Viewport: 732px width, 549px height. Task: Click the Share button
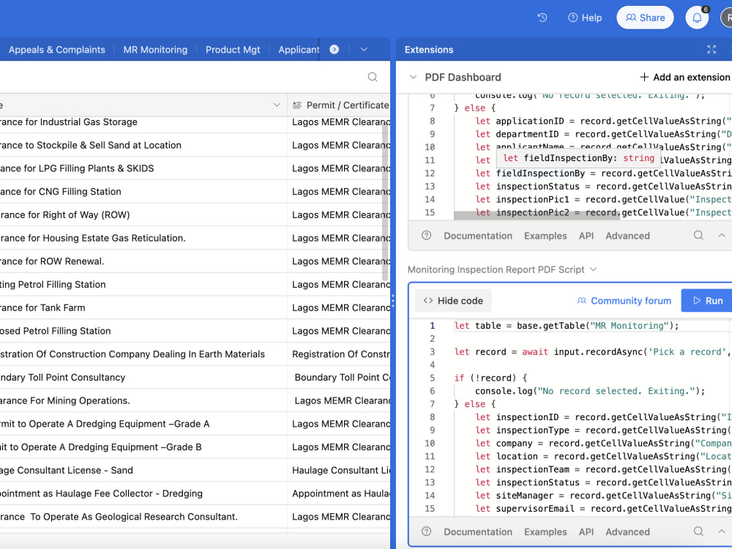(645, 18)
